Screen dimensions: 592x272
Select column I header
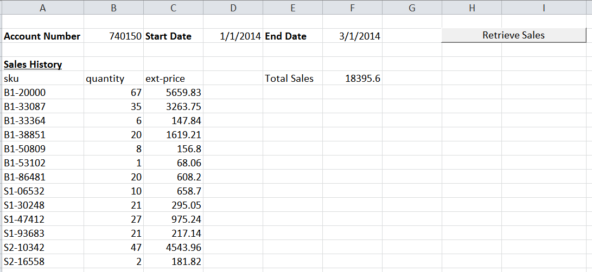tap(543, 8)
